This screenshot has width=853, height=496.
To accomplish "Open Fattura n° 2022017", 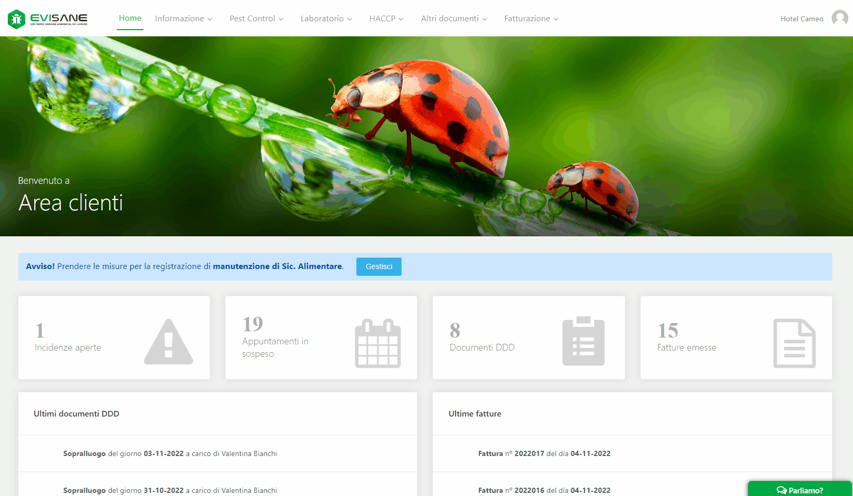I will [x=544, y=453].
